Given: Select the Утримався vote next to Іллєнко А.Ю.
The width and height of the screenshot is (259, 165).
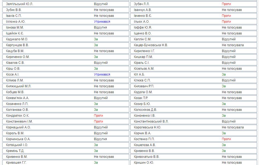Looking at the screenshot, I should 102,22.
